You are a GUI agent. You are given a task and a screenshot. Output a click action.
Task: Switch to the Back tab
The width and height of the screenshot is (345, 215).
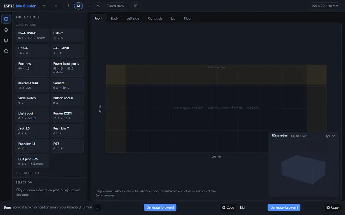coord(114,18)
